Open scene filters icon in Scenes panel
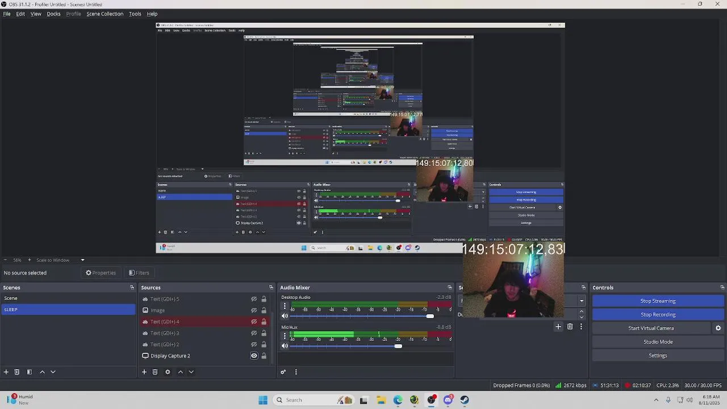 (x=30, y=372)
